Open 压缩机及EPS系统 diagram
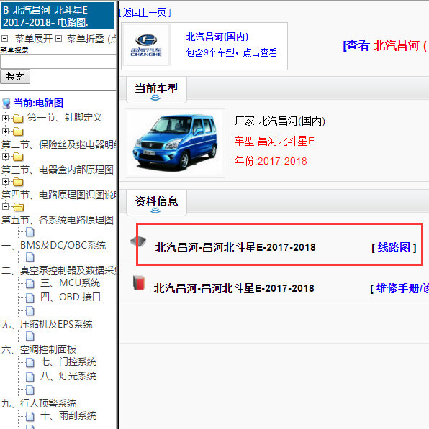 48,325
